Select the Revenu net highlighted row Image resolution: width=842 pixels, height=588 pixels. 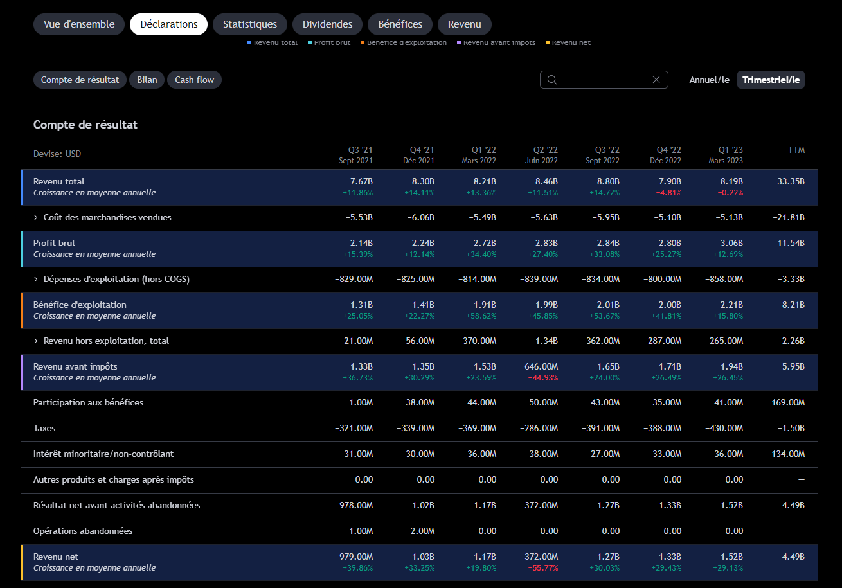click(419, 562)
